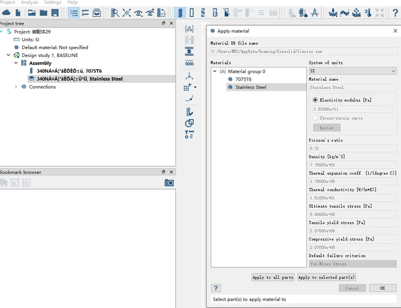This screenshot has height=308, width=401.
Task: Click the wavy surface part icon in sidebar
Action: [189, 62]
